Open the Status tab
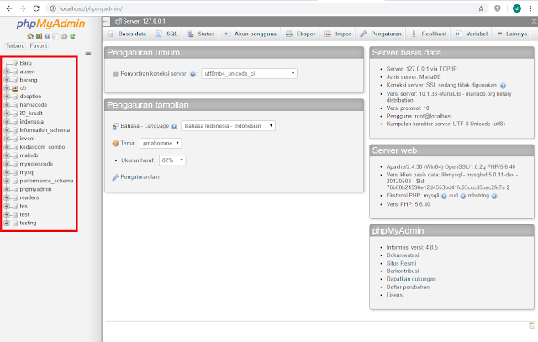538x342 pixels. coord(201,34)
